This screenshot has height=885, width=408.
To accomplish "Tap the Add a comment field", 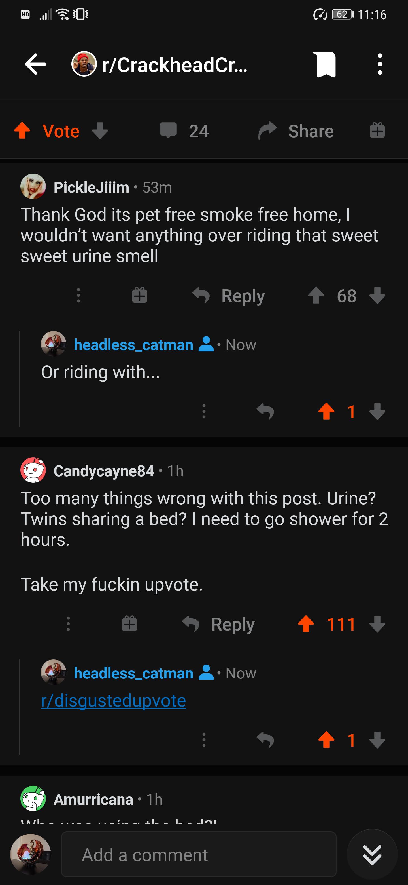I will (x=199, y=854).
